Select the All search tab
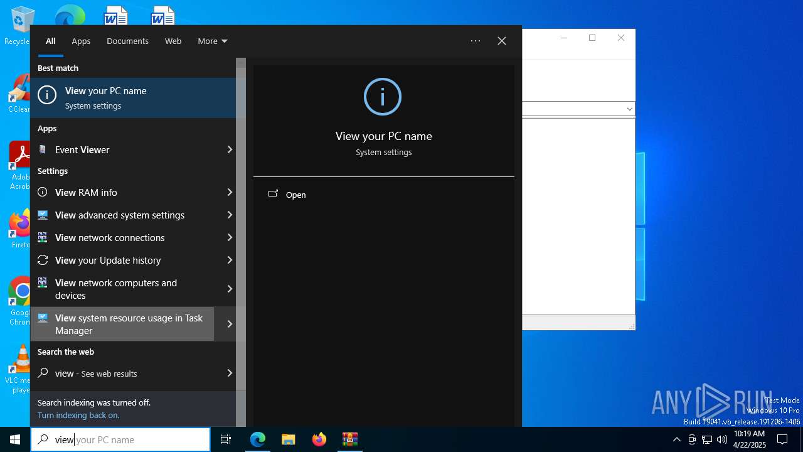Viewport: 803px width, 452px height. coord(50,41)
